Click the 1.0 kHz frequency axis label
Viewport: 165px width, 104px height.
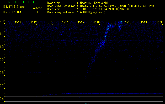2,47
